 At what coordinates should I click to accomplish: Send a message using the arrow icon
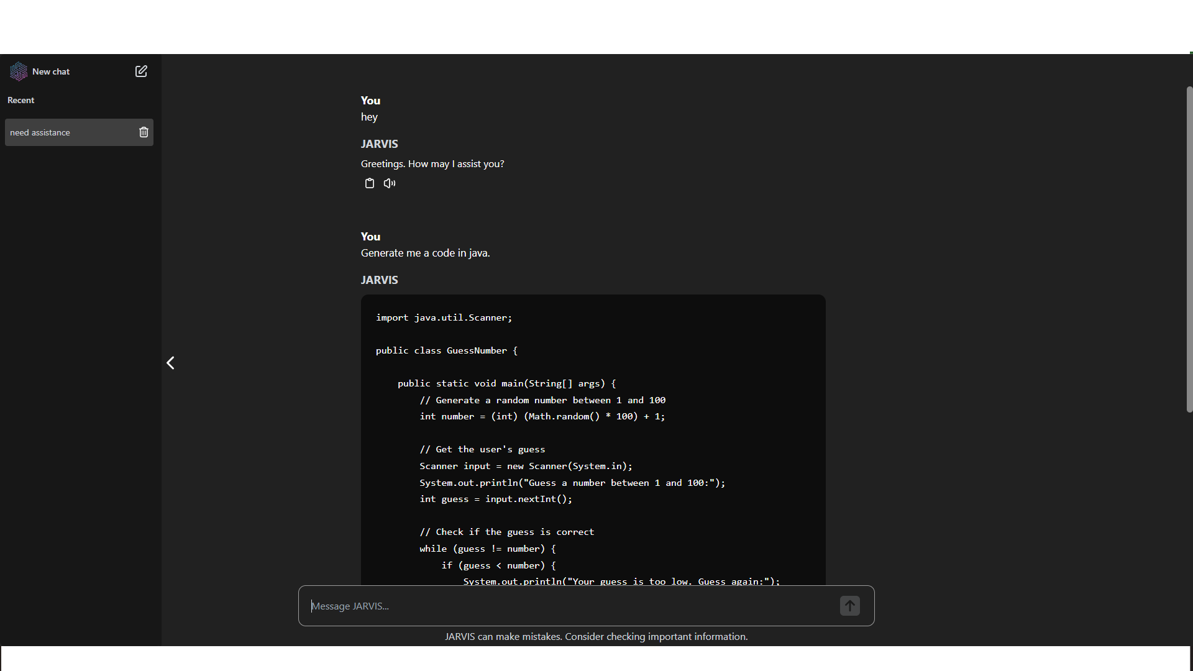[x=849, y=605]
